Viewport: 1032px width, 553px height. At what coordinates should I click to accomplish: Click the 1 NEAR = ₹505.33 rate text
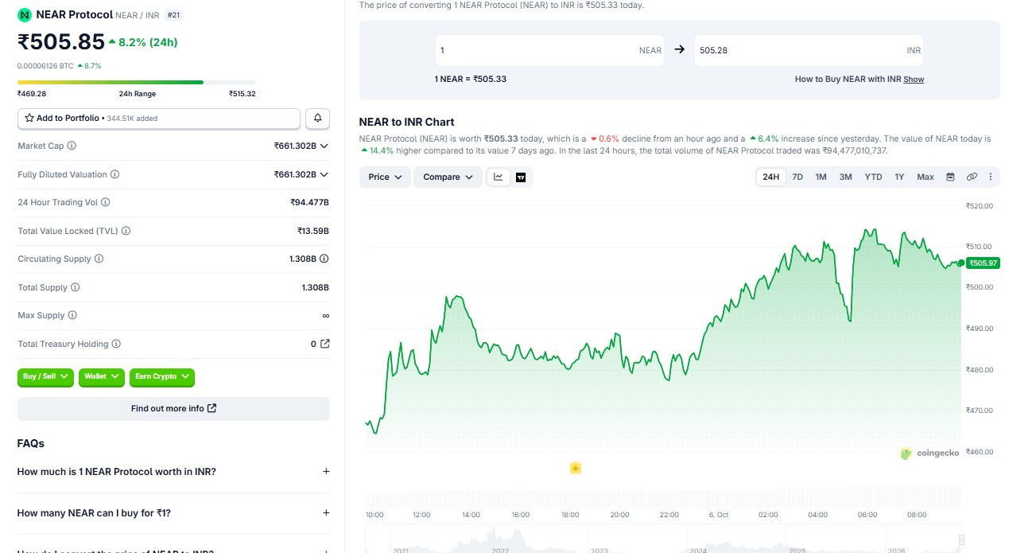coord(471,80)
